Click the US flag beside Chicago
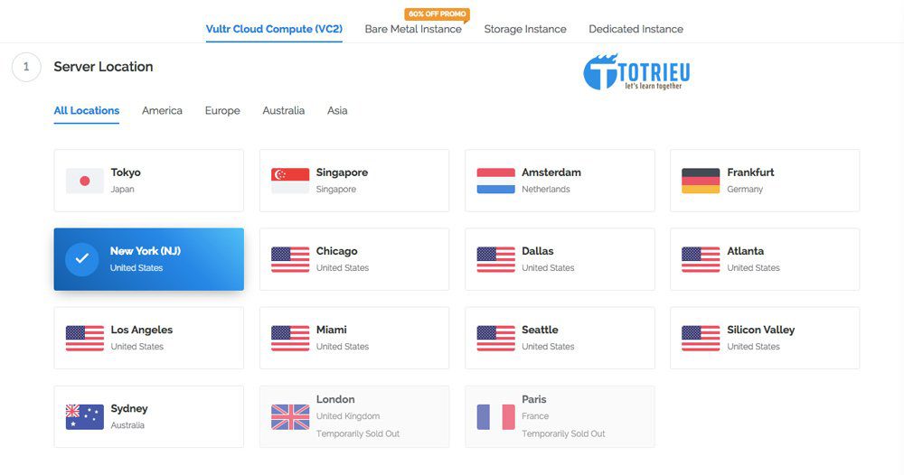The image size is (904, 475). tap(290, 259)
